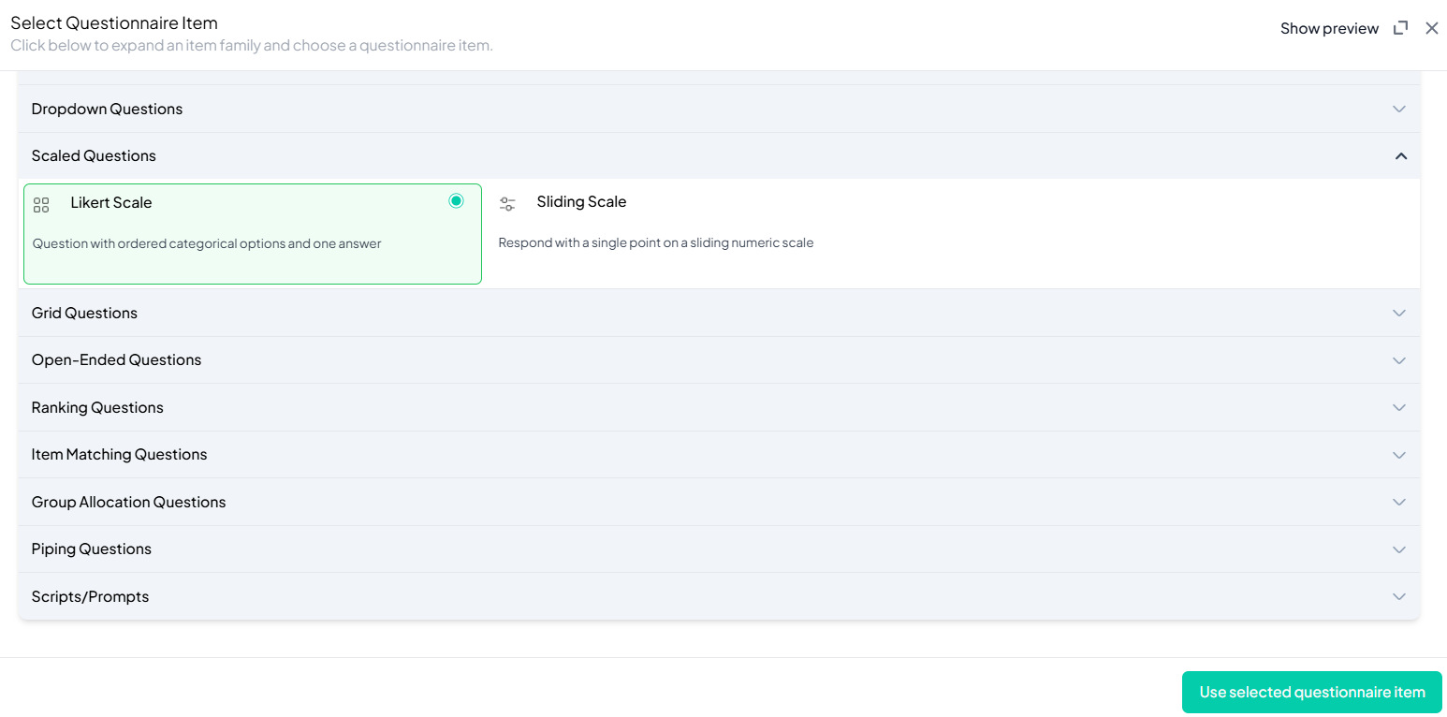Click the Piping Questions chevron arrow
Screen dimensions: 1447x717
tap(1398, 549)
